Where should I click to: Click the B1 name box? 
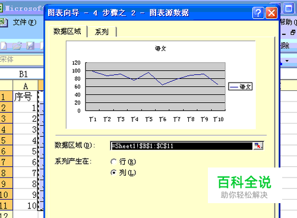[x=22, y=74]
